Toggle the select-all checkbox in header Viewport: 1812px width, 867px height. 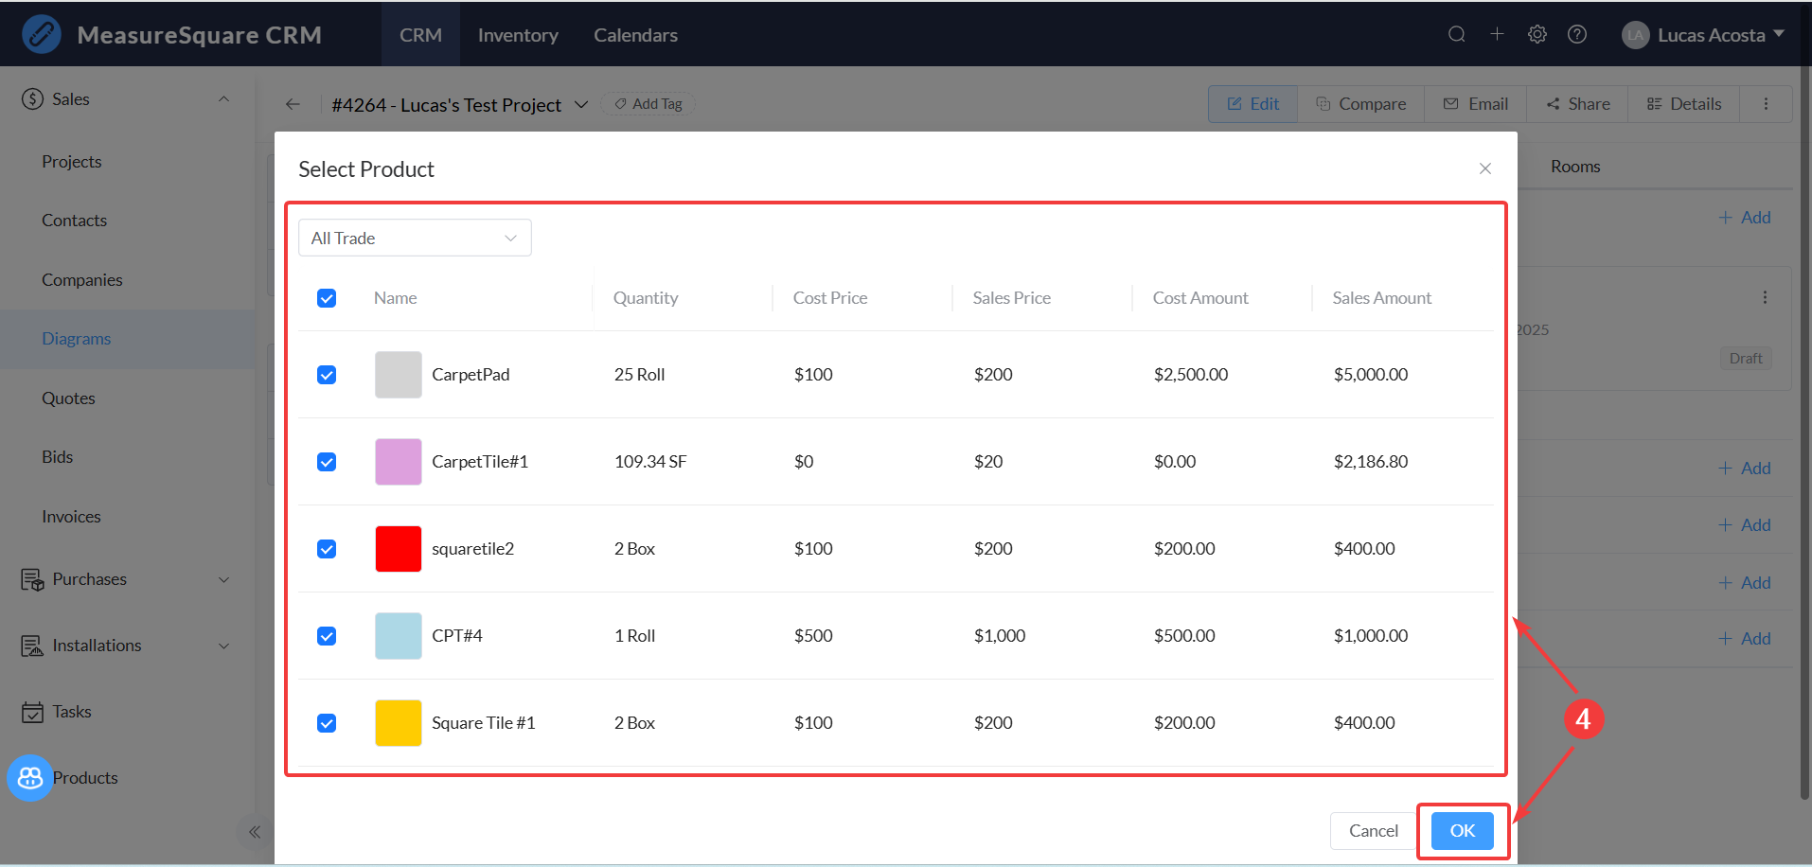pyautogui.click(x=327, y=298)
